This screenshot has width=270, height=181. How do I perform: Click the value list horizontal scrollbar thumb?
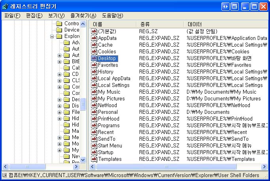click(166, 166)
